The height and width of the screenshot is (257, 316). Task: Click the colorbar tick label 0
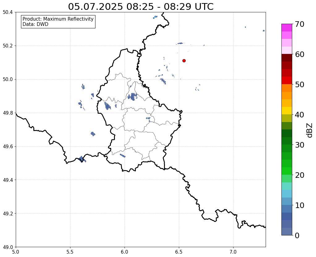click(297, 235)
